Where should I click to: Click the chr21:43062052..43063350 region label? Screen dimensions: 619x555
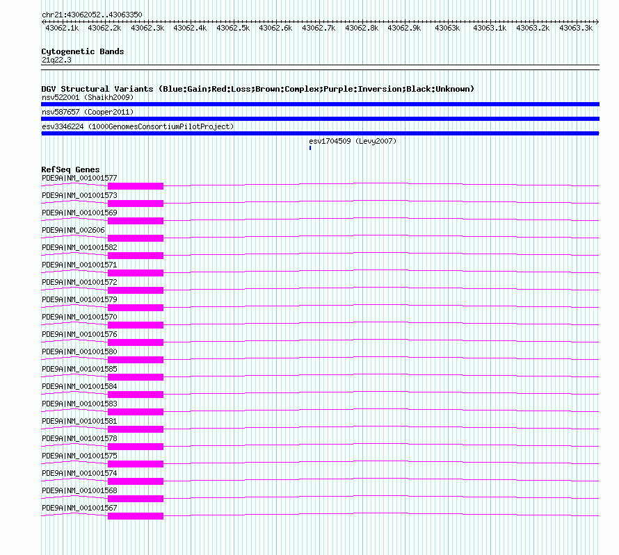92,15
